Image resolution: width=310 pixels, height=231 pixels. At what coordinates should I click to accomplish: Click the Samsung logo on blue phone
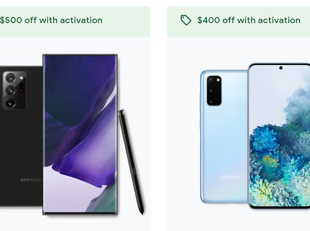[230, 177]
